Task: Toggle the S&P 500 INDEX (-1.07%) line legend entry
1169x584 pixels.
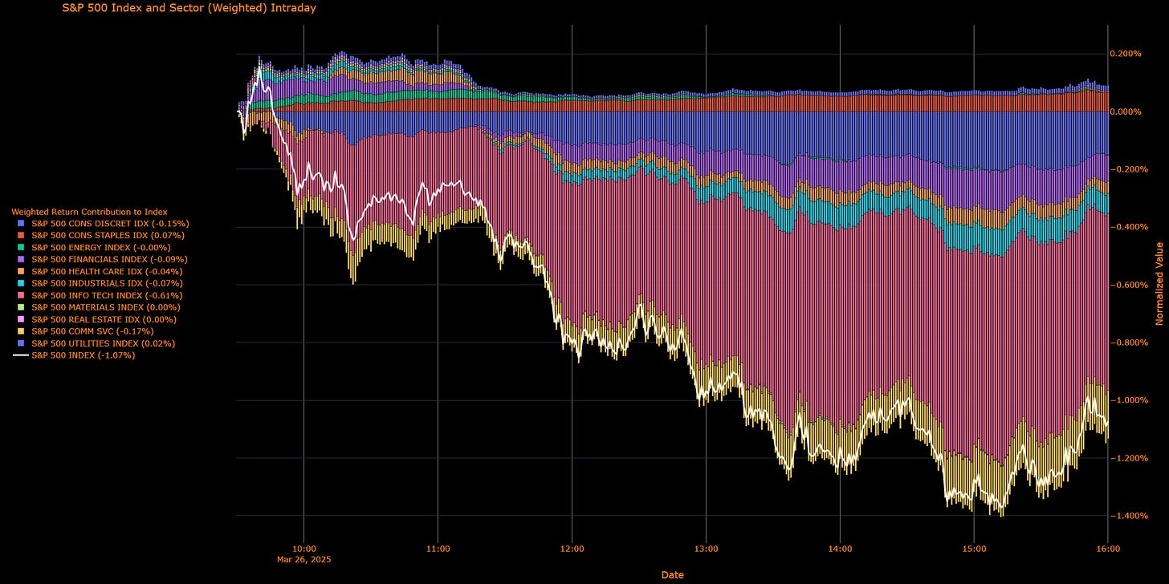Action: click(75, 355)
